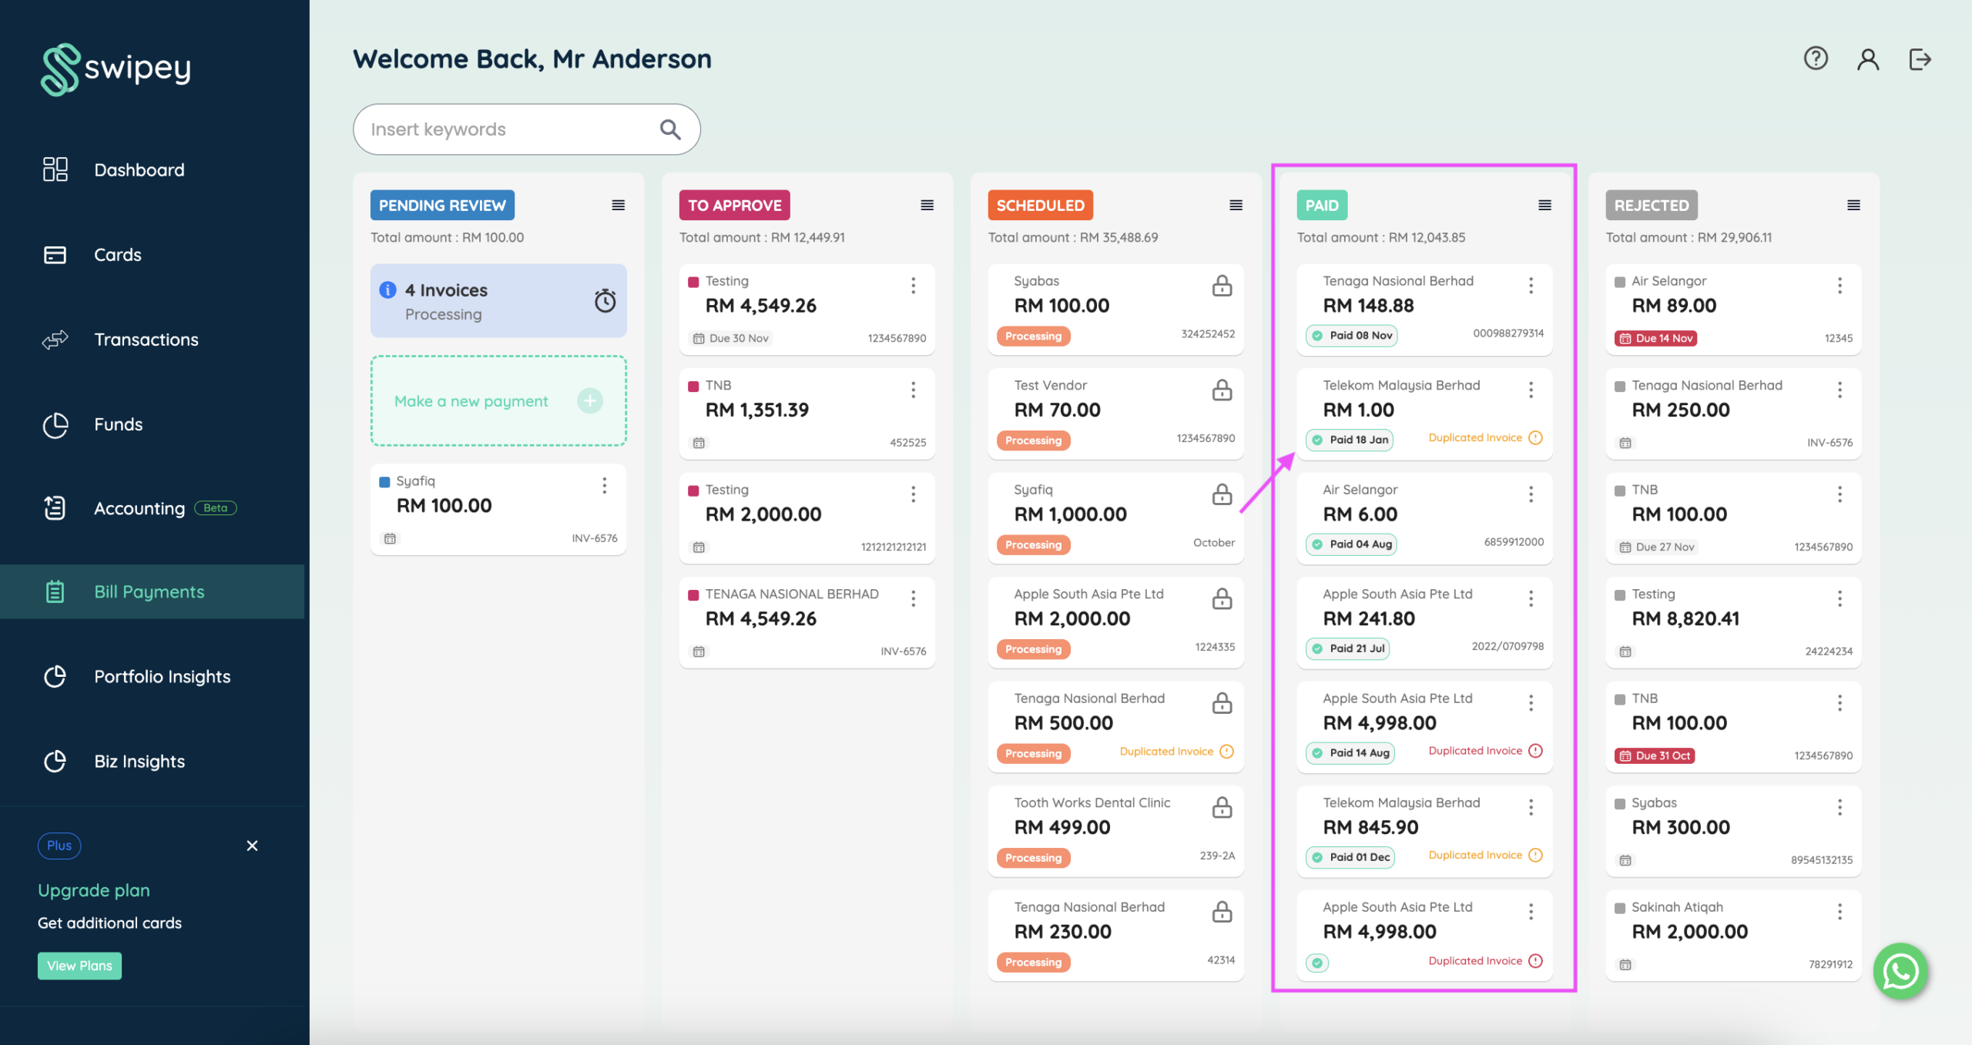
Task: Click calendar icon on Syafiq RM 100.00 card
Action: [390, 538]
